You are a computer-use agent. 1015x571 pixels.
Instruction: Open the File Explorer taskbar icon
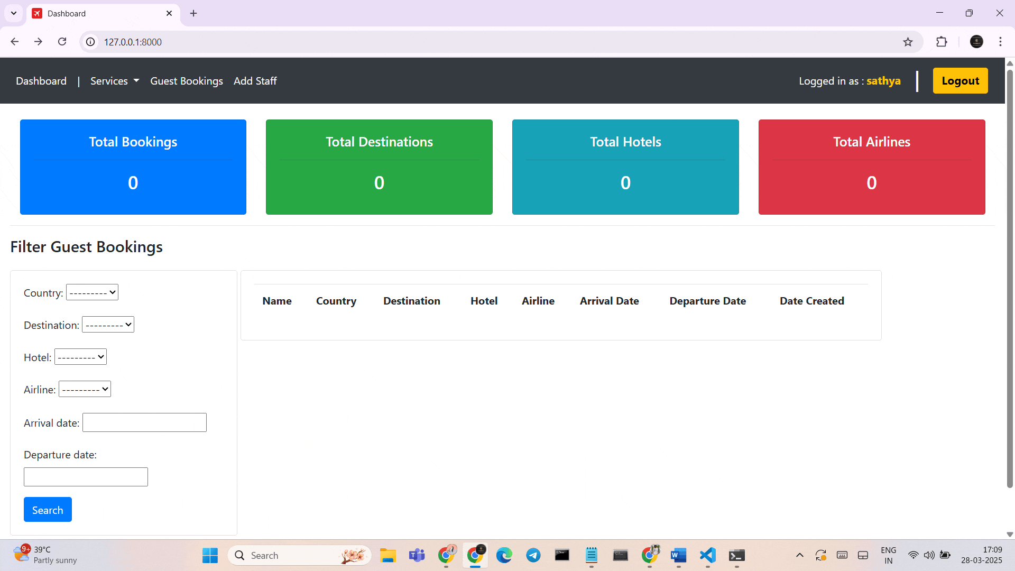(387, 555)
